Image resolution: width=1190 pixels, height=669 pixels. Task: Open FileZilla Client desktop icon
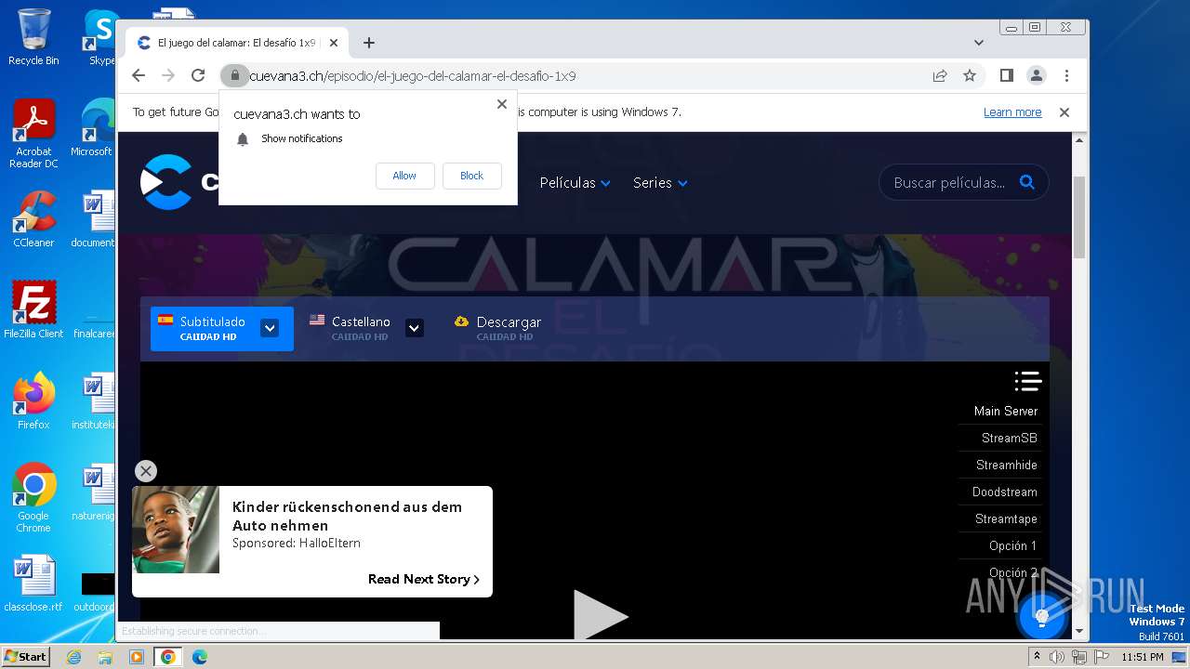coord(33,309)
